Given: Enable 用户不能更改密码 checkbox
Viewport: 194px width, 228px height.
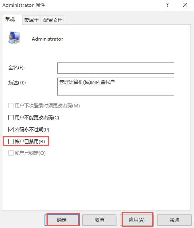Looking at the screenshot, I should pos(11,117).
